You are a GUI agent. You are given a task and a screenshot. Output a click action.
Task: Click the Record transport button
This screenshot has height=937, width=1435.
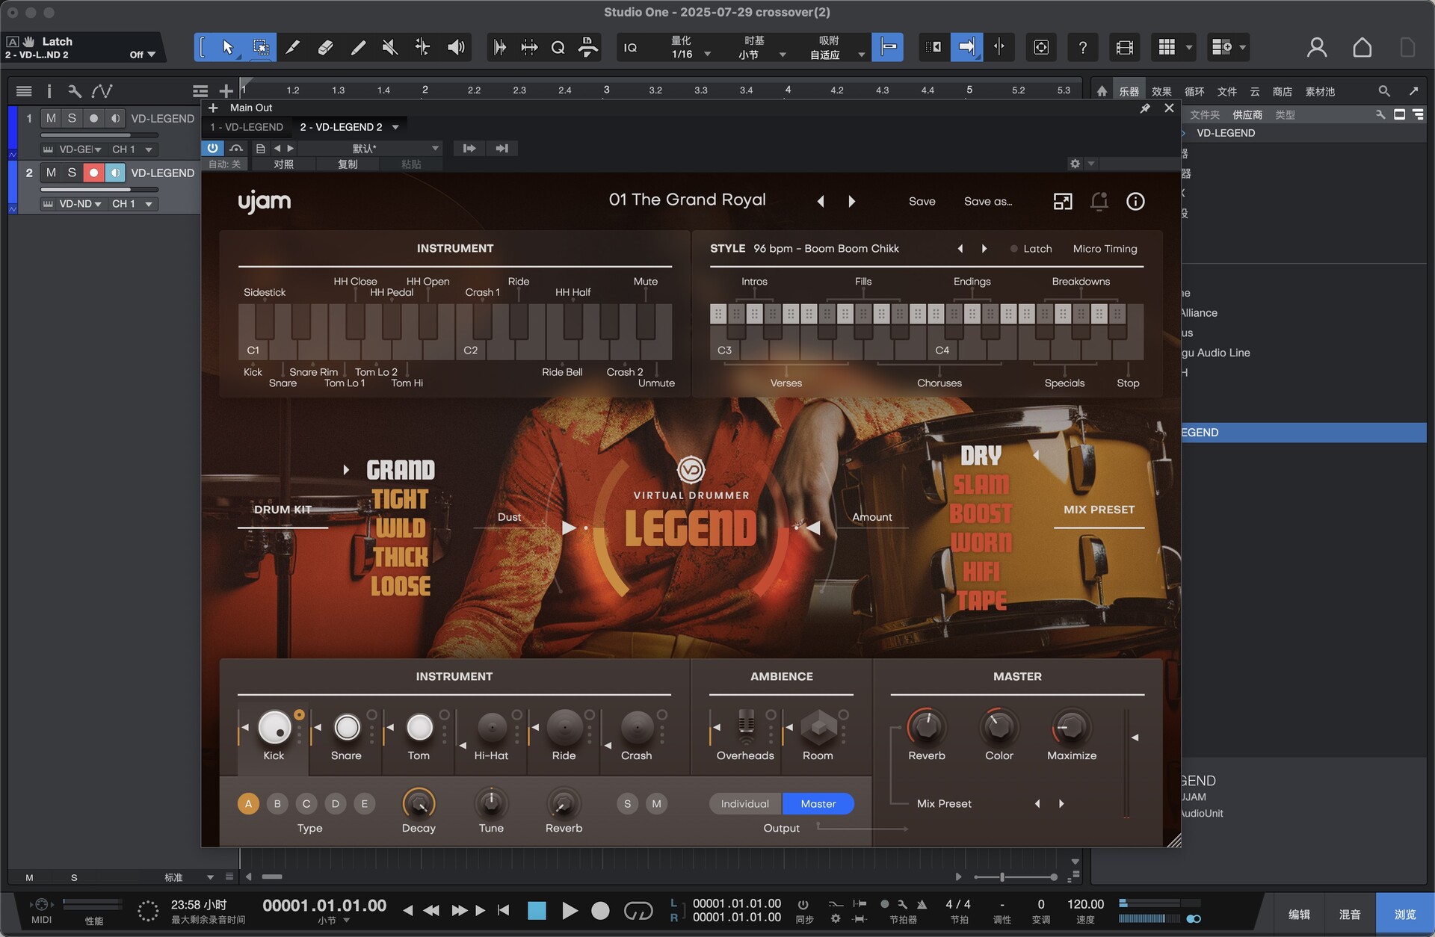[600, 910]
